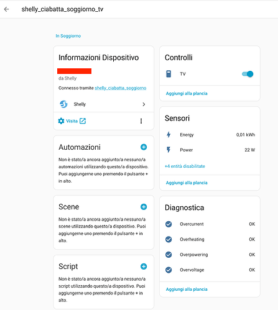The image size is (278, 310).
Task: Click the Overheating check icon
Action: click(169, 239)
